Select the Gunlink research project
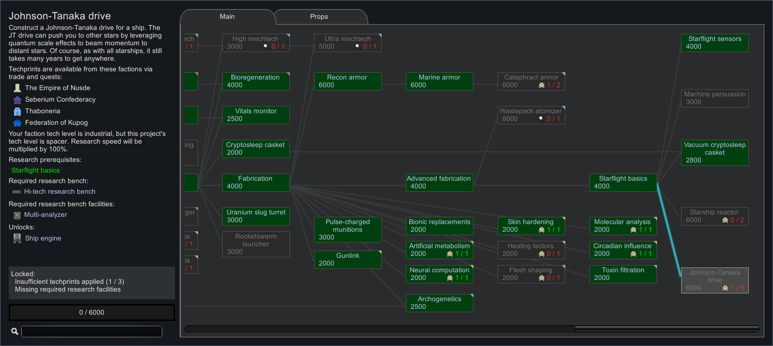The width and height of the screenshot is (773, 346). (348, 260)
